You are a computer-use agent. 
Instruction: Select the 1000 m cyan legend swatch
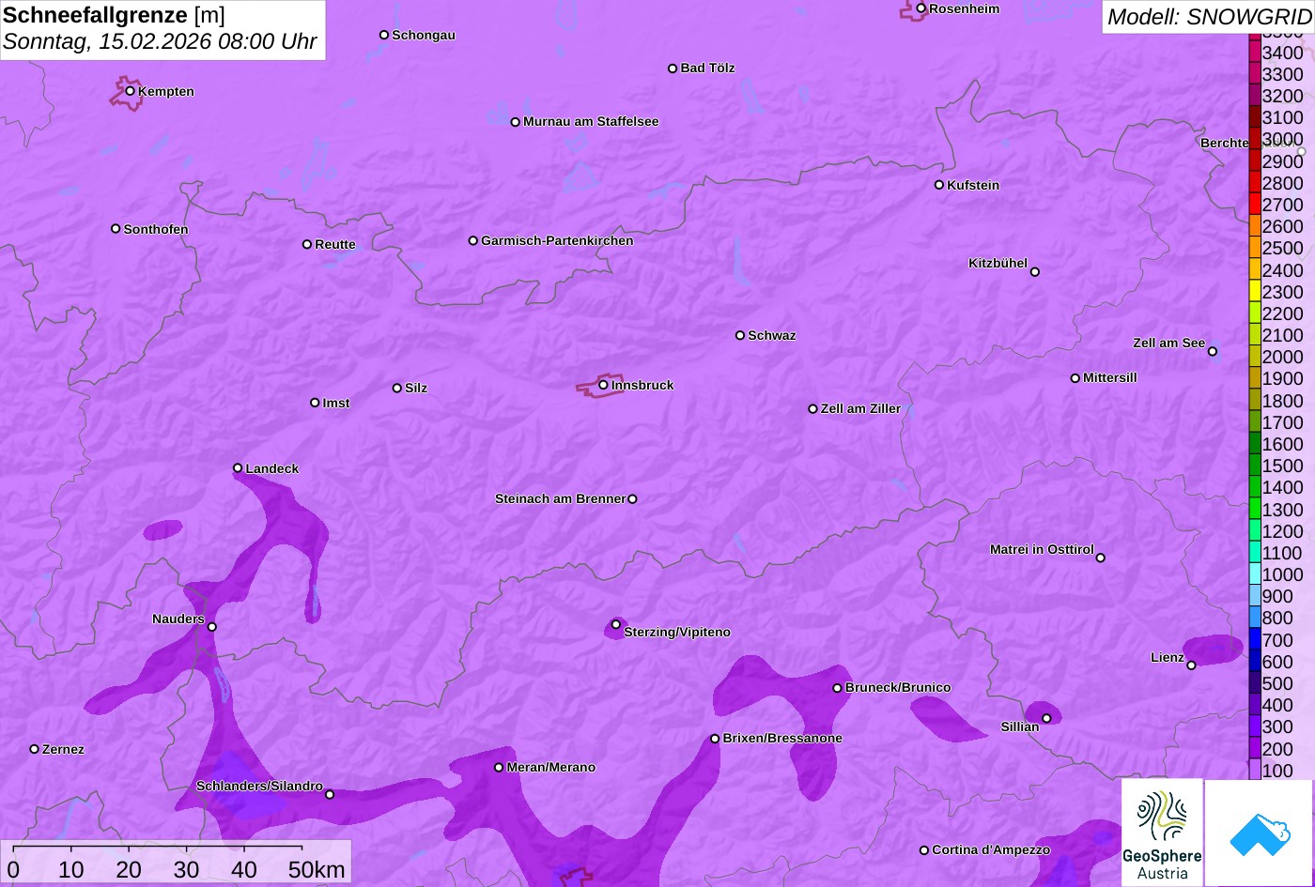coord(1255,574)
